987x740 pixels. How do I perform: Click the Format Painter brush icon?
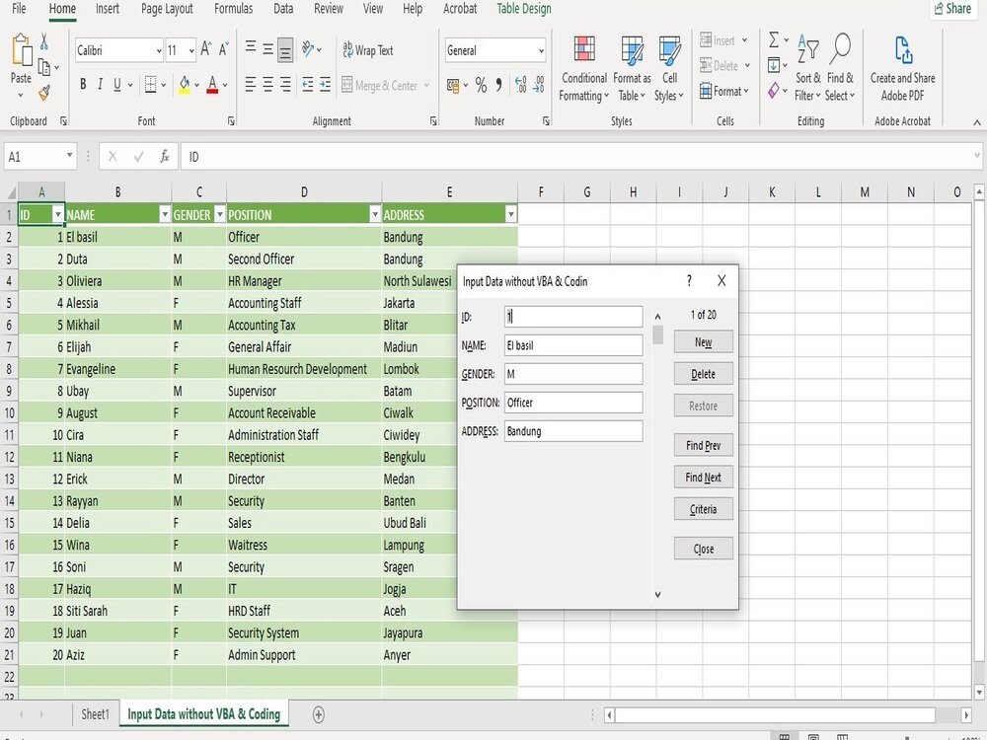coord(44,93)
